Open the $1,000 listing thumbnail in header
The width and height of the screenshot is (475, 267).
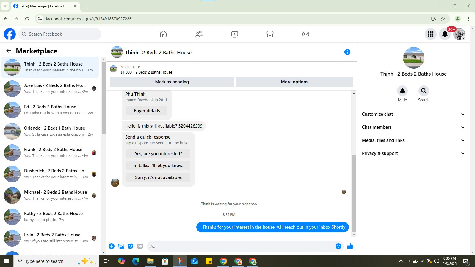click(113, 69)
